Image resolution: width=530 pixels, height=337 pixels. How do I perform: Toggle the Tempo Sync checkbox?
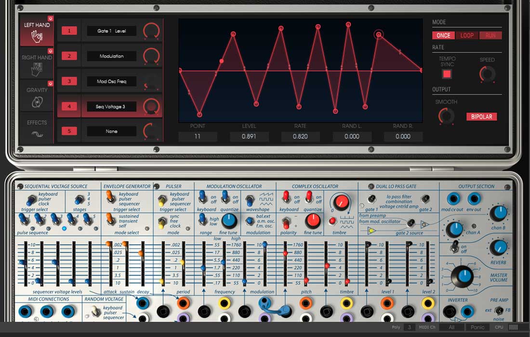(x=447, y=74)
